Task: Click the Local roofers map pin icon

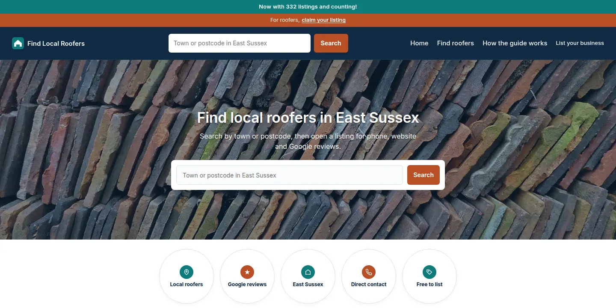Action: pyautogui.click(x=187, y=272)
